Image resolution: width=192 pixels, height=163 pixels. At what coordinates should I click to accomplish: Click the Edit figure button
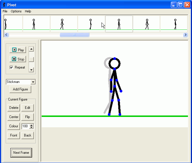(x=27, y=108)
